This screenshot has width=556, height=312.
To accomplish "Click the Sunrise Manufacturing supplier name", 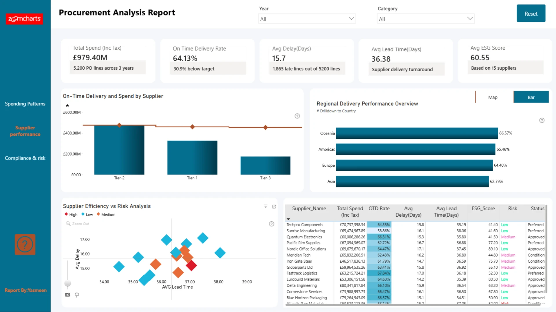I will pyautogui.click(x=306, y=231).
